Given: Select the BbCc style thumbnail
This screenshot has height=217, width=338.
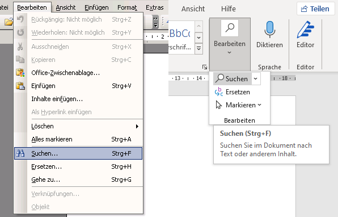Looking at the screenshot, I should click(180, 34).
